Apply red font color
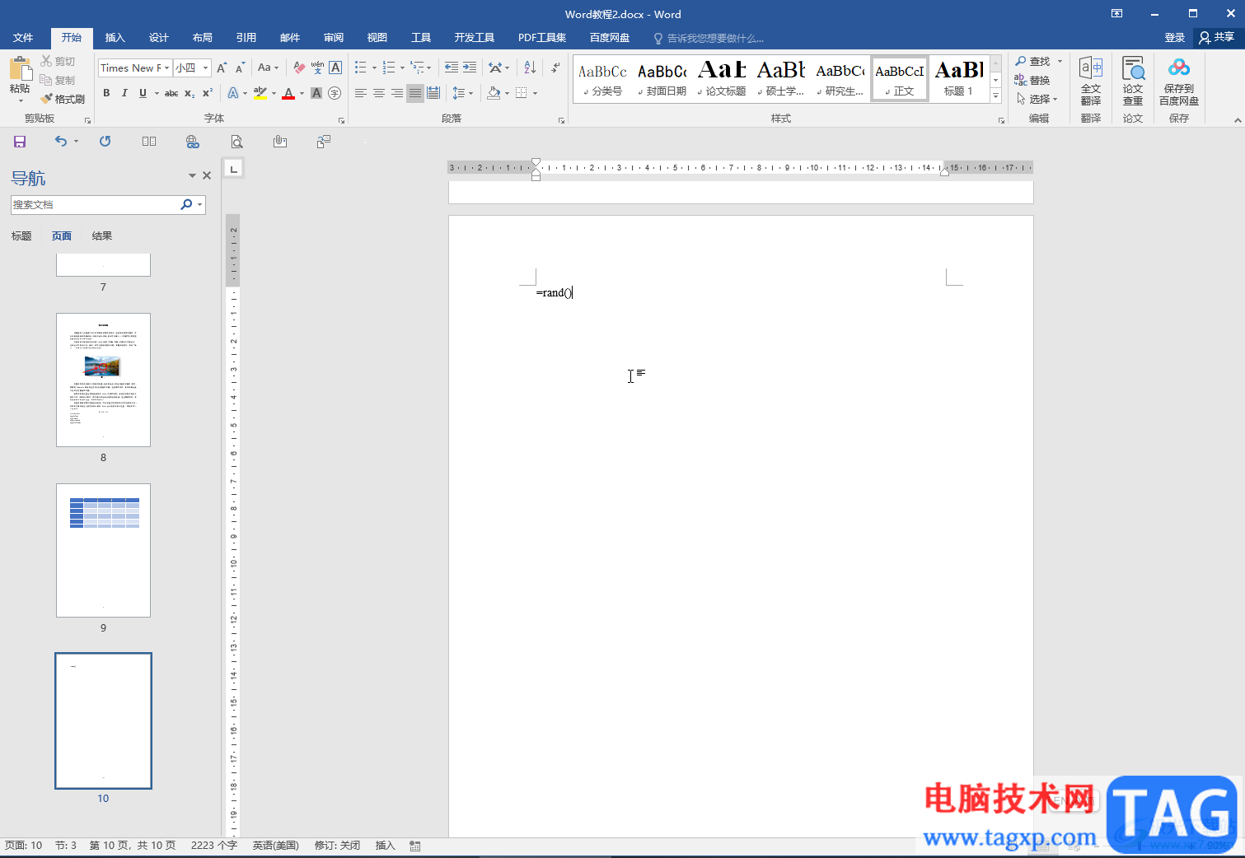 point(288,93)
